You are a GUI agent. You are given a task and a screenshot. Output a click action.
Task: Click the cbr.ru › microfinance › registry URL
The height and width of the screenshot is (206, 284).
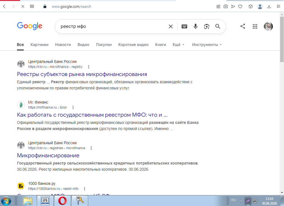pyautogui.click(x=55, y=67)
